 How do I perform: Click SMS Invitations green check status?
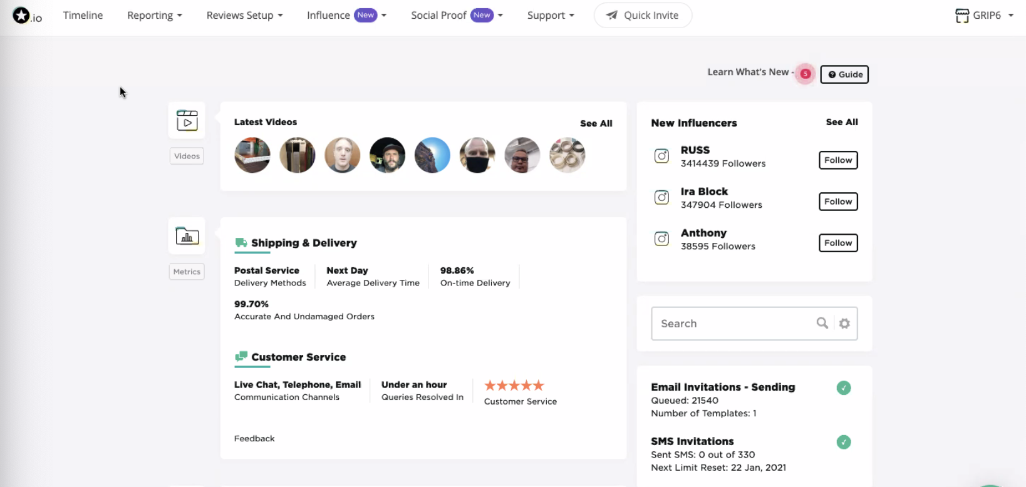(x=844, y=442)
